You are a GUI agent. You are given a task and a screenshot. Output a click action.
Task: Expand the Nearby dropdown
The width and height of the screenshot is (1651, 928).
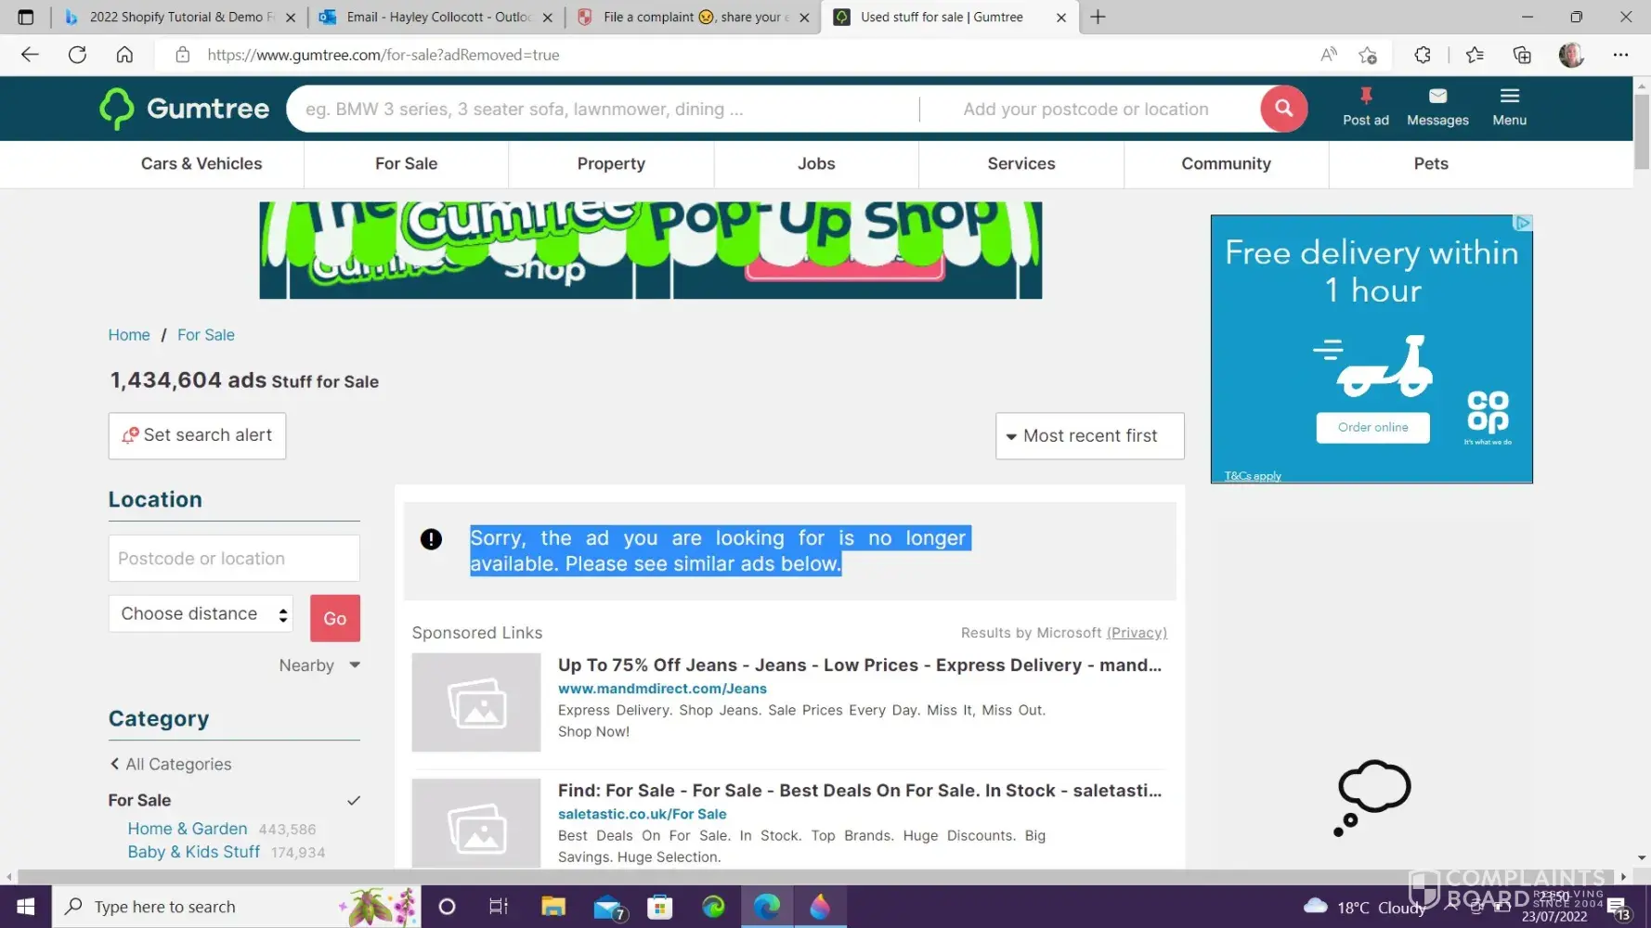pyautogui.click(x=319, y=665)
